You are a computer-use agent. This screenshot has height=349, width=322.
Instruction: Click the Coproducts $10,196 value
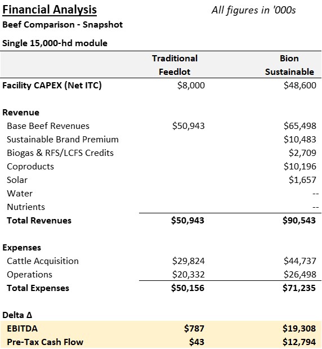pos(299,167)
